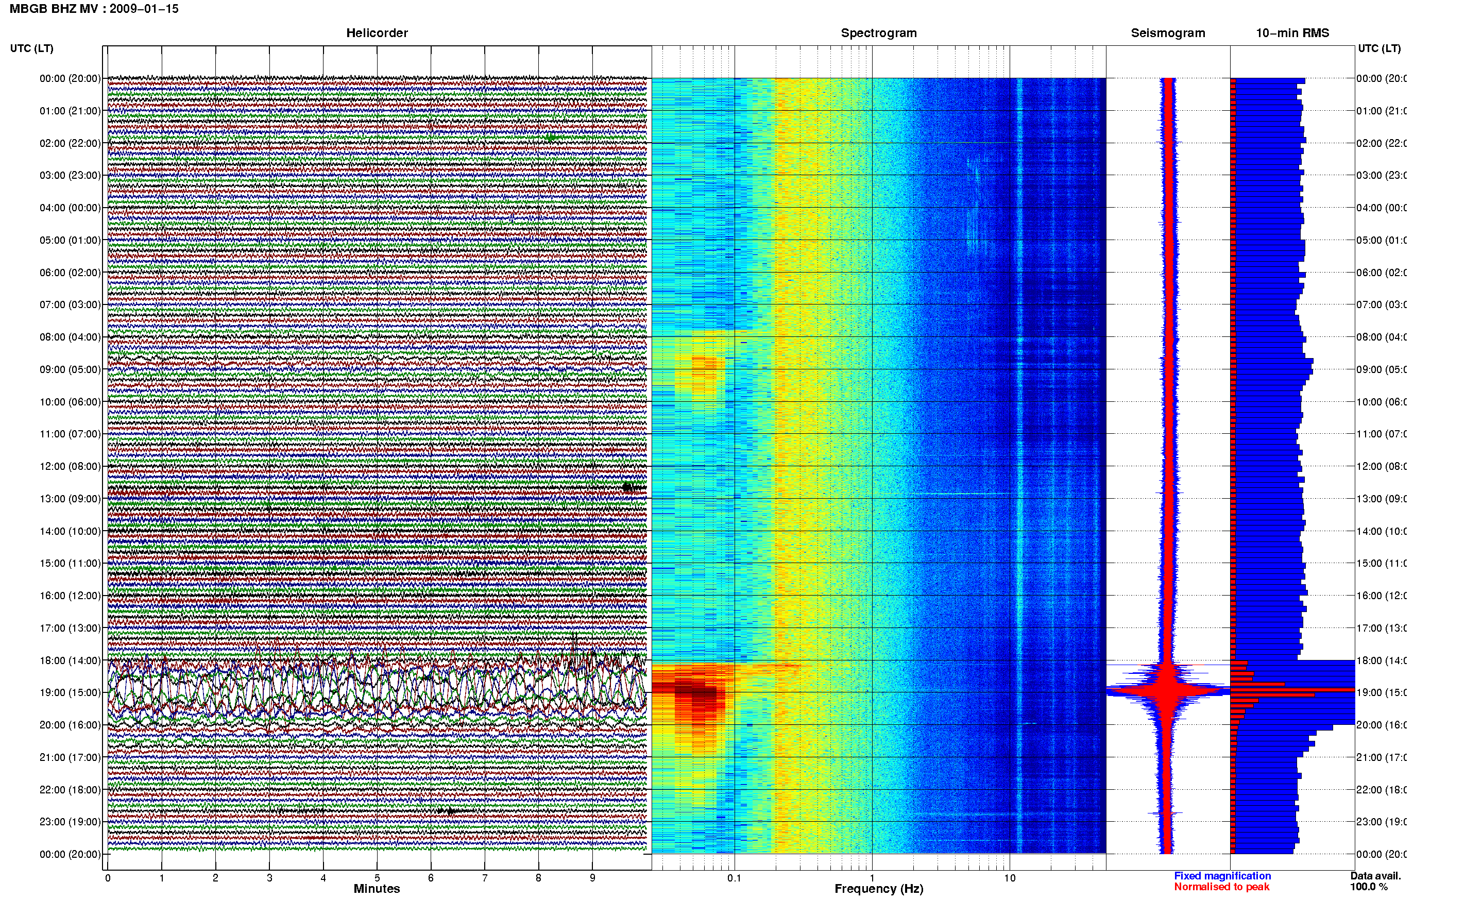This screenshot has width=1465, height=916.
Task: Click the black blob on trace near 22:40
Action: (x=450, y=810)
